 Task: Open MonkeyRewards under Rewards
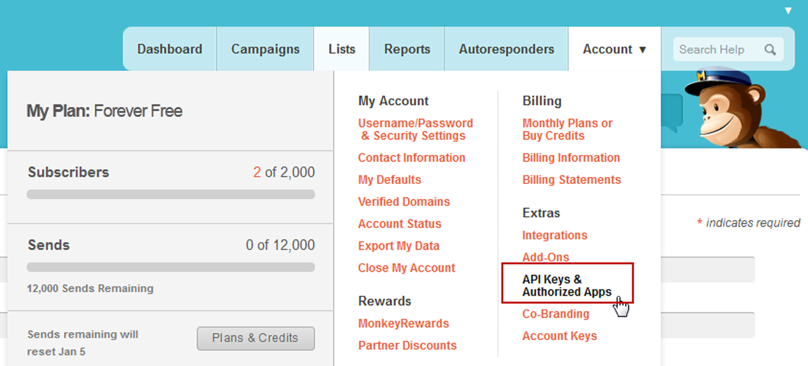(403, 323)
